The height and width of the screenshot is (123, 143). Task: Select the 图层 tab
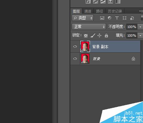(x=76, y=11)
